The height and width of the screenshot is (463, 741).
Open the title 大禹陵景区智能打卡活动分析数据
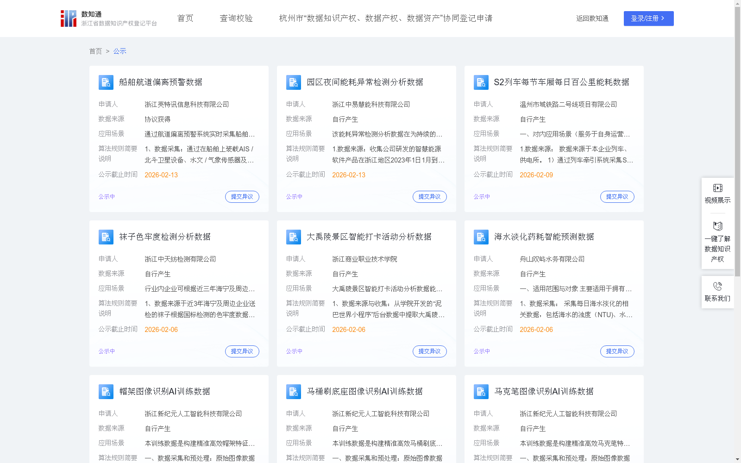click(369, 237)
